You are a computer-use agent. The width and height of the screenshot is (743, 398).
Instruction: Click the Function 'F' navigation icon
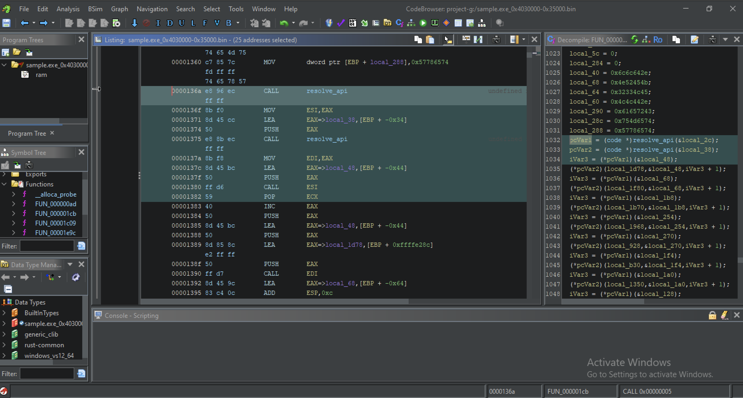coord(205,23)
